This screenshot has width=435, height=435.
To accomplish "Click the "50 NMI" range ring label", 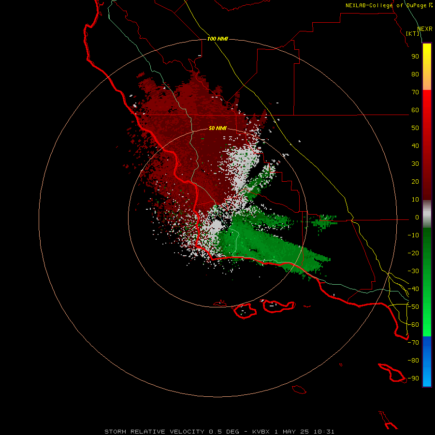I will click(x=217, y=128).
